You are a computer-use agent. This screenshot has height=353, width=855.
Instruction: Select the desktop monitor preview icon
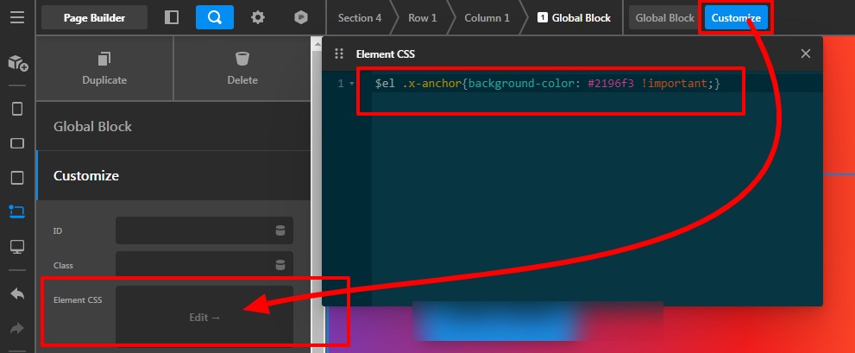pyautogui.click(x=17, y=247)
